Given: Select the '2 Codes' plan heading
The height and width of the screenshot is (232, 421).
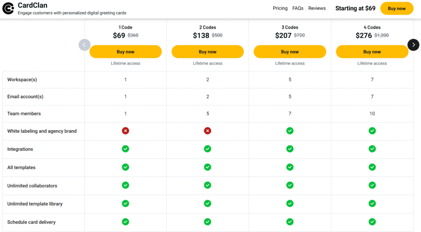Looking at the screenshot, I should click(208, 28).
